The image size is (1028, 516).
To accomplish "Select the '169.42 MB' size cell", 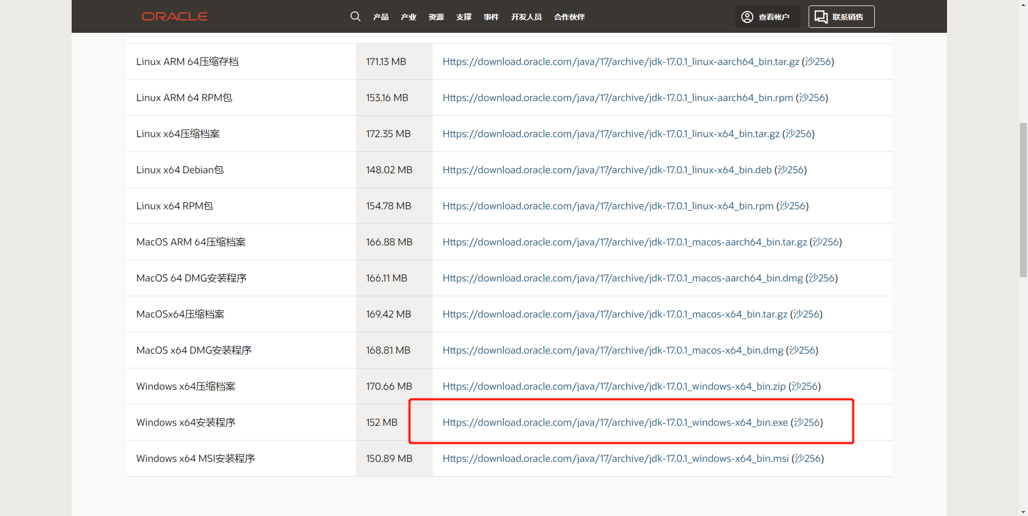I will (394, 314).
